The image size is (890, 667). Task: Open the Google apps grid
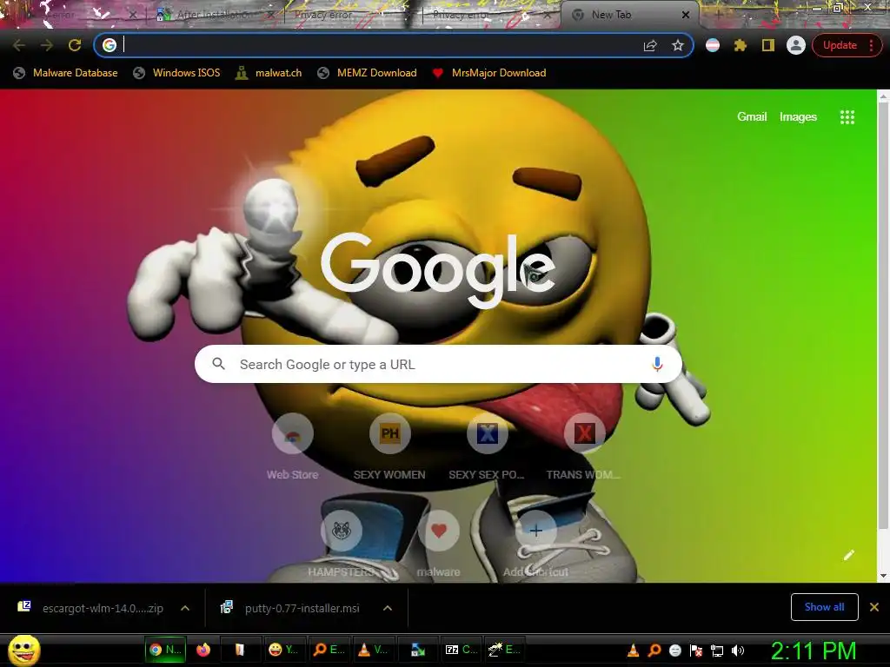pyautogui.click(x=847, y=117)
